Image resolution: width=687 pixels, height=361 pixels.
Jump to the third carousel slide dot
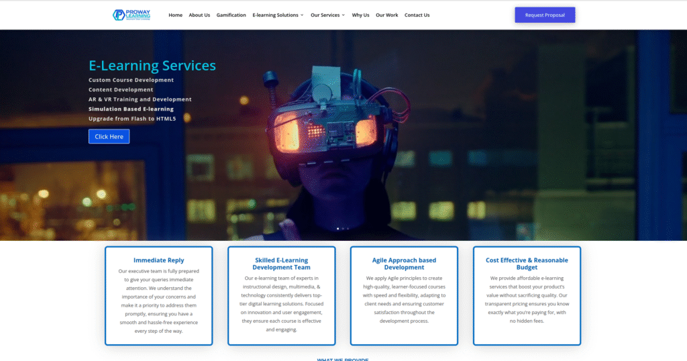(348, 229)
